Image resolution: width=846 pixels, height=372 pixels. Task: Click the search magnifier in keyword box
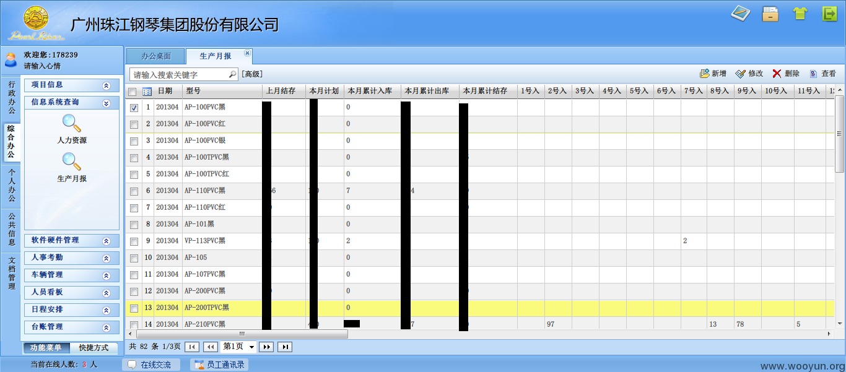(x=232, y=74)
